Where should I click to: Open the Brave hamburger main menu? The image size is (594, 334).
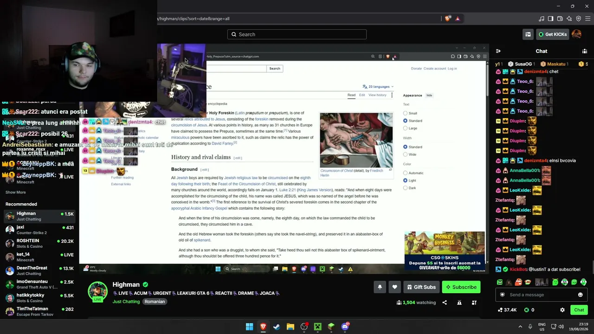tap(588, 19)
